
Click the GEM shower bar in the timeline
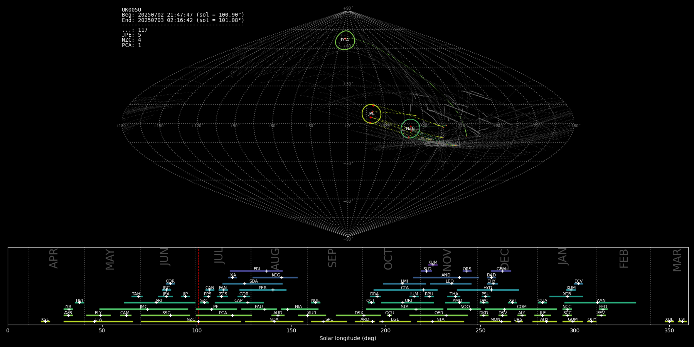(501, 271)
